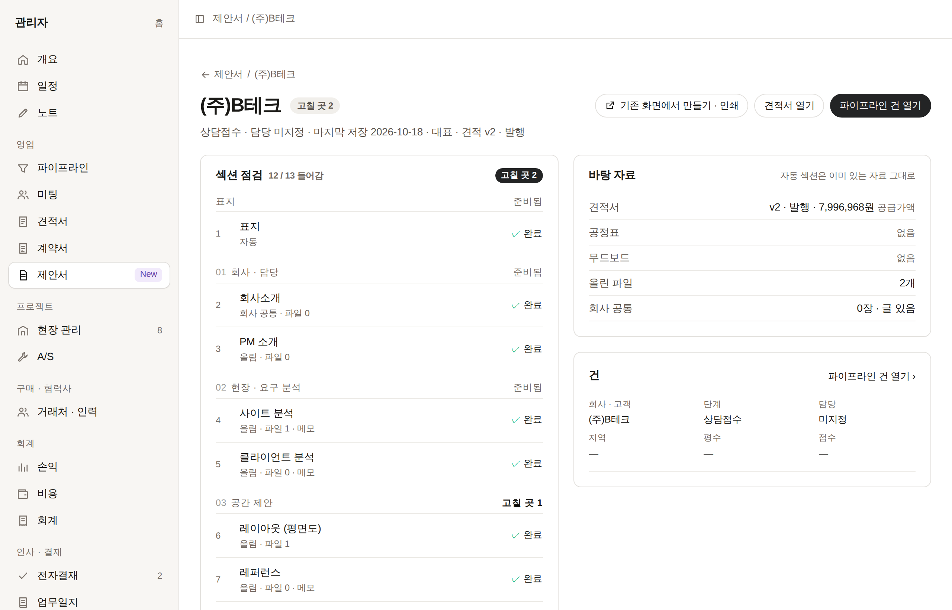
Task: Open the 레이아웃 (평면도) section row
Action: [379, 536]
